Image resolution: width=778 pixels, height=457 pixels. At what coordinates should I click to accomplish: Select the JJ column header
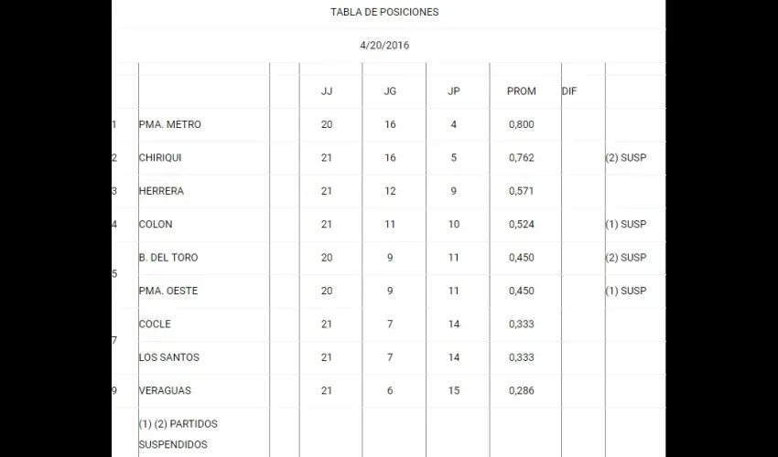327,91
